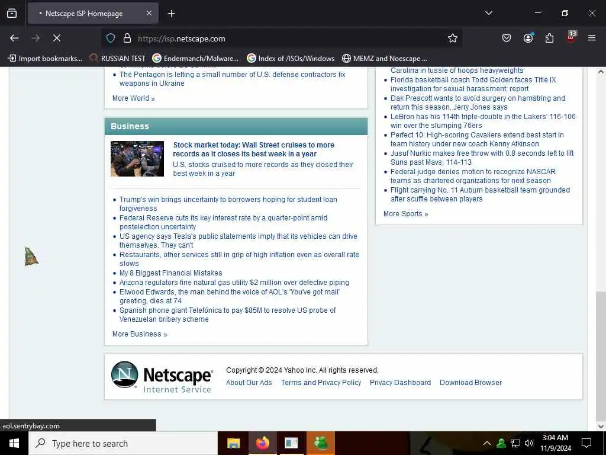List all tabs dropdown arrow
The height and width of the screenshot is (455, 606).
488,13
